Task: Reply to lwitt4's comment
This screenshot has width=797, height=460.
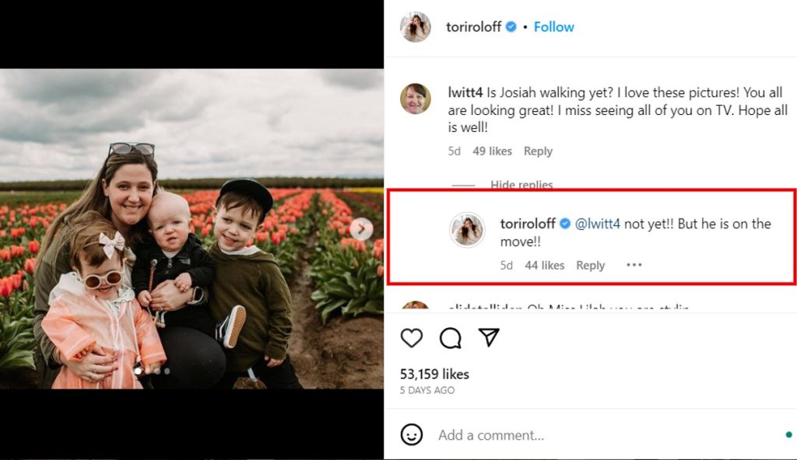Action: point(538,152)
